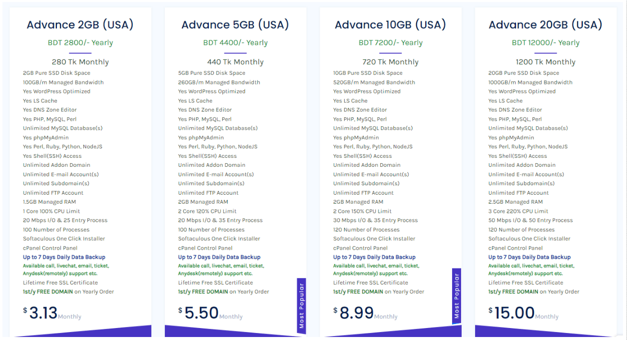Select the $3.13 monthly price
The height and width of the screenshot is (340, 627).
click(x=43, y=313)
